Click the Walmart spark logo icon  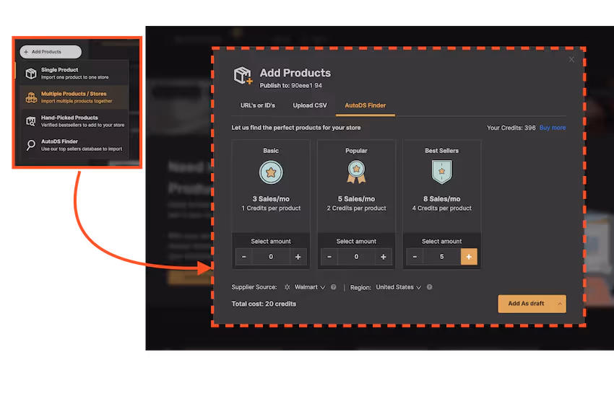pyautogui.click(x=287, y=287)
